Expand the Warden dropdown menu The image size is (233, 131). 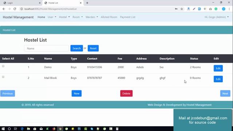coord(92,17)
